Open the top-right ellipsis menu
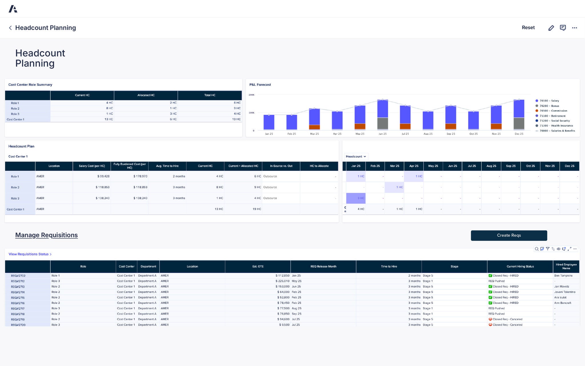585x366 pixels. (575, 27)
